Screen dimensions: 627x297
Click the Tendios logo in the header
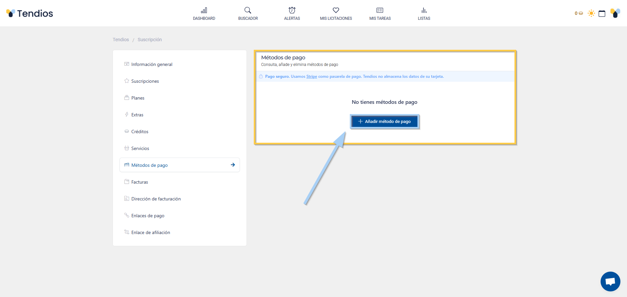[30, 13]
